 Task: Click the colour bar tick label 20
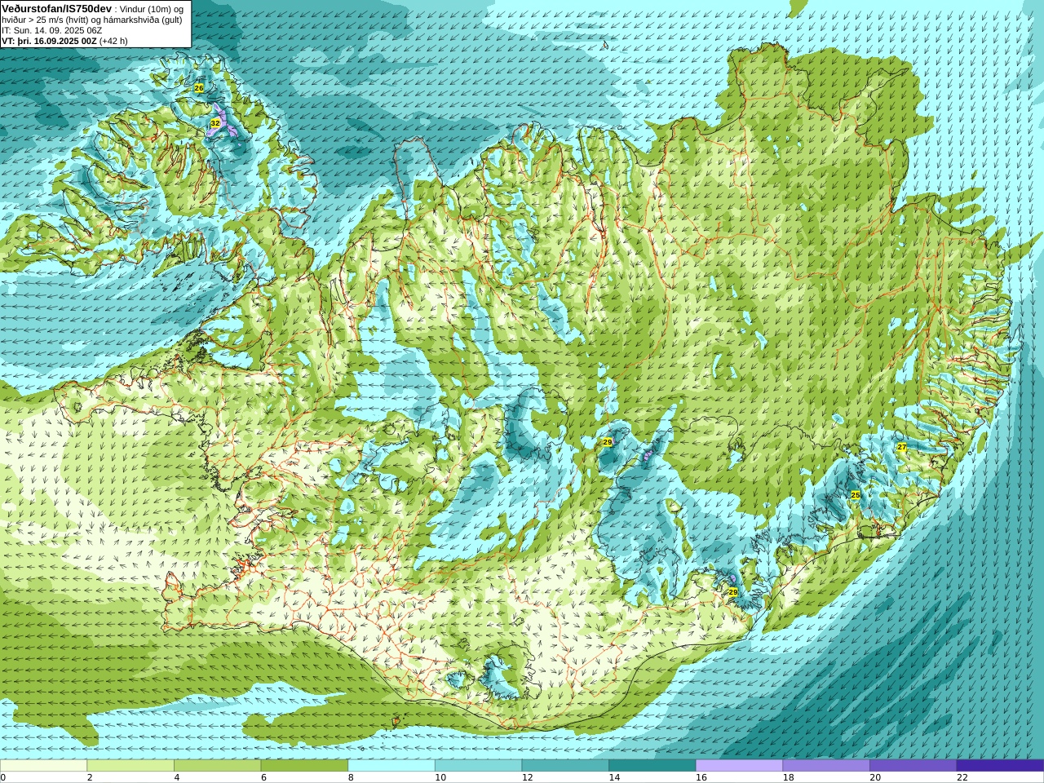pos(875,777)
